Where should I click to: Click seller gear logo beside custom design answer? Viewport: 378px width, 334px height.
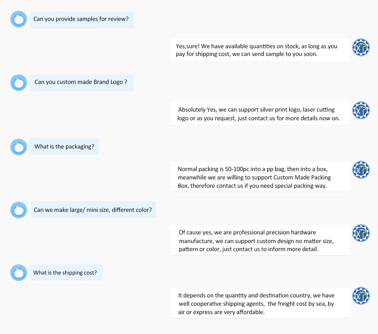361,233
